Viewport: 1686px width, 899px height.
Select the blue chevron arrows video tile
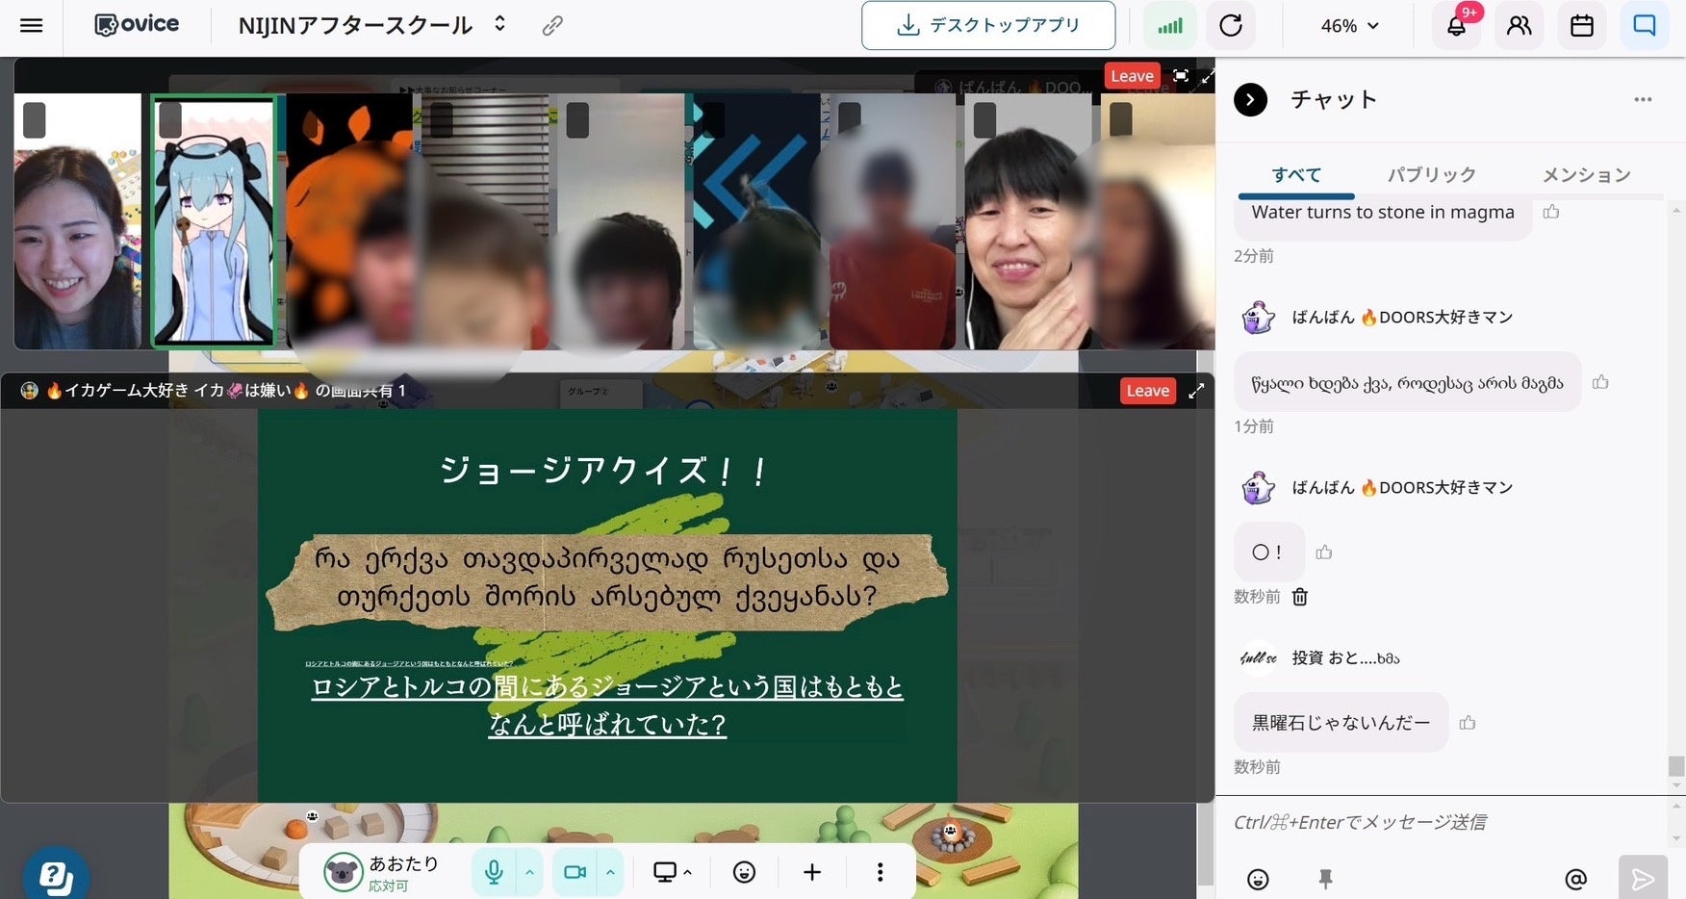click(756, 221)
